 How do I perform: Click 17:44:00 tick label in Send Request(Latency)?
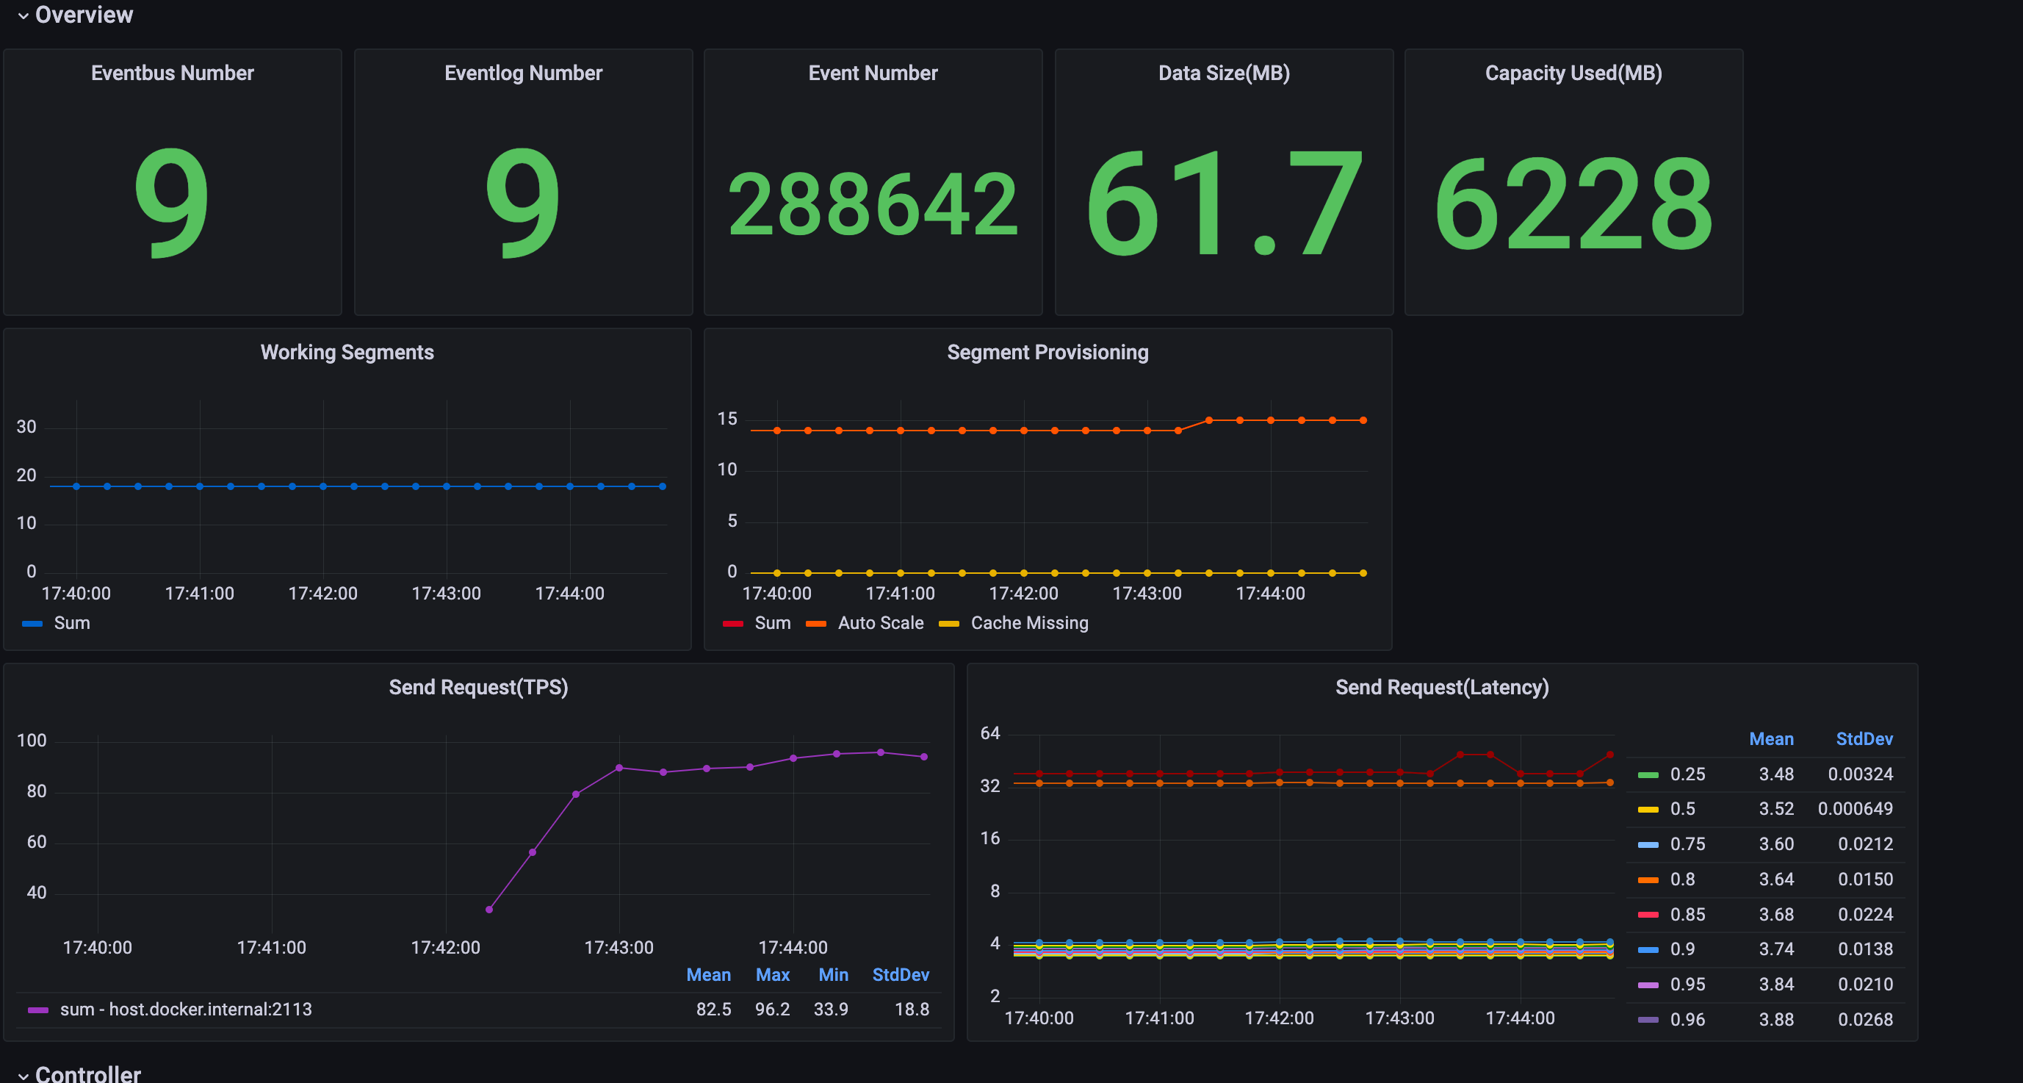point(1520,1018)
